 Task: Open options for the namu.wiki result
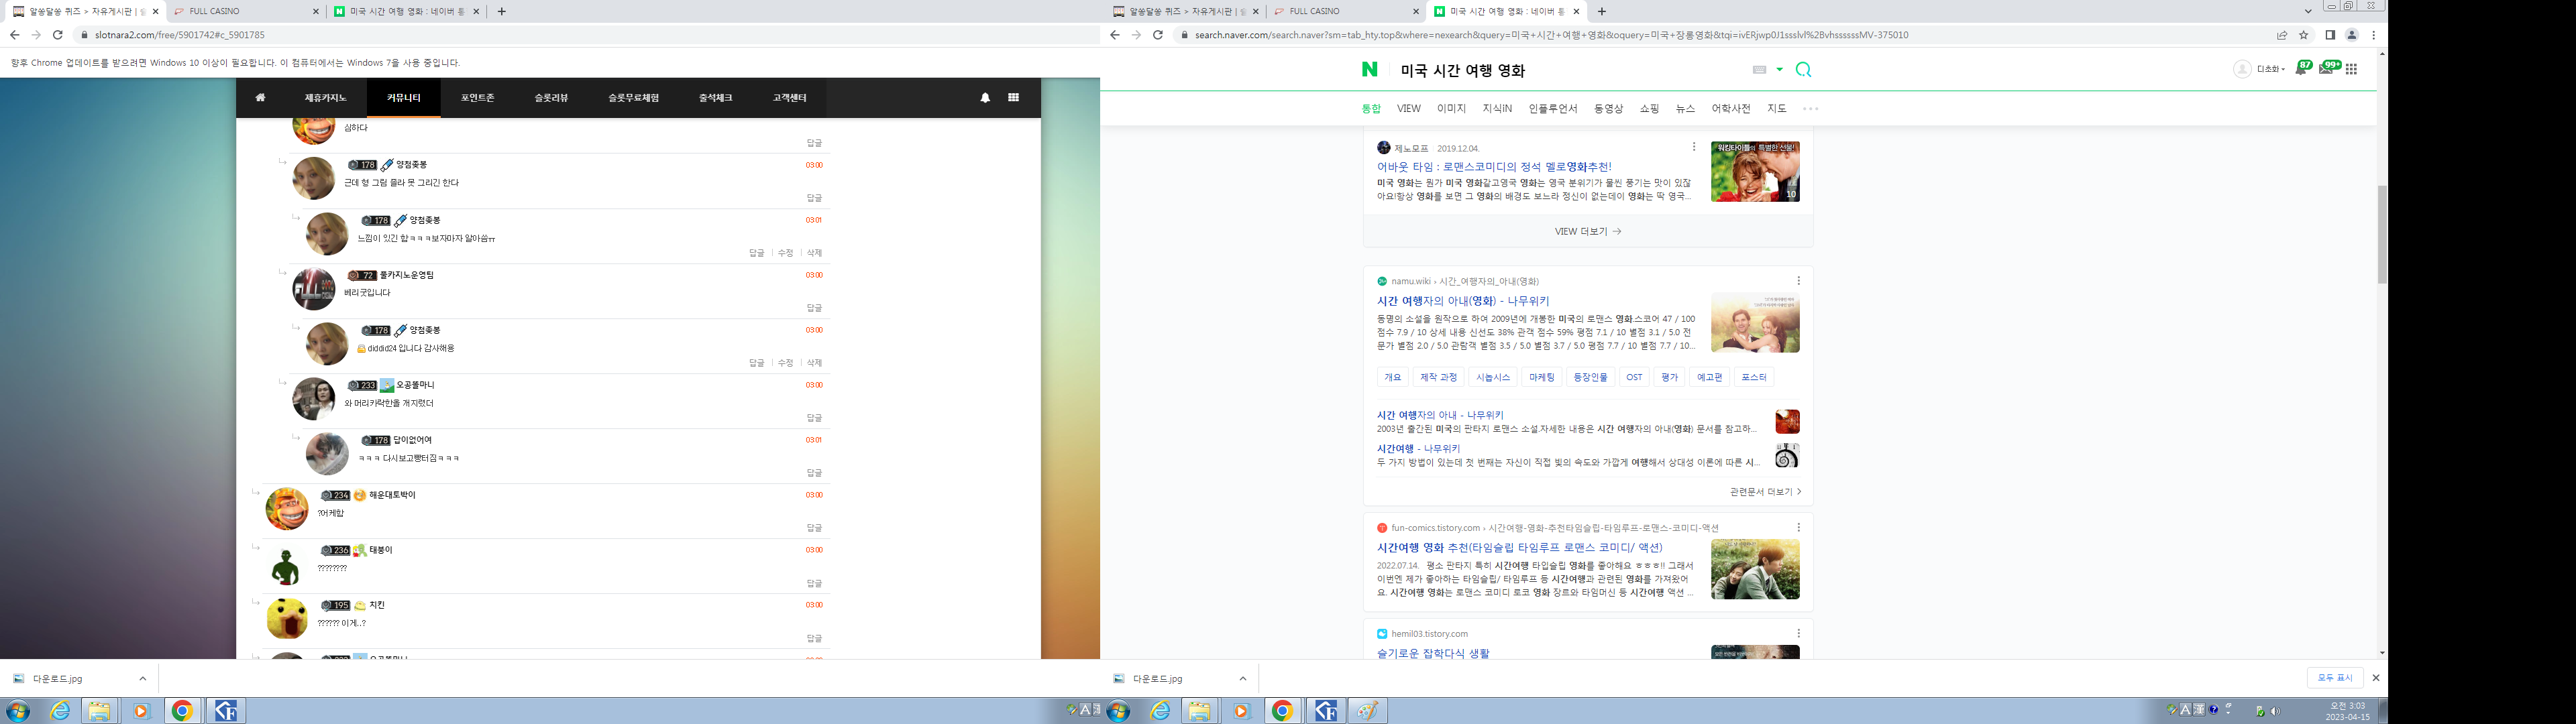(x=1798, y=281)
